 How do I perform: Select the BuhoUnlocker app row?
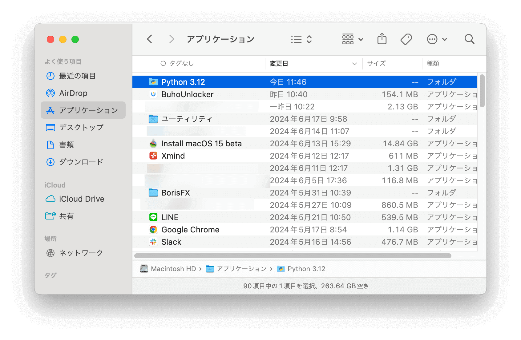click(x=305, y=94)
